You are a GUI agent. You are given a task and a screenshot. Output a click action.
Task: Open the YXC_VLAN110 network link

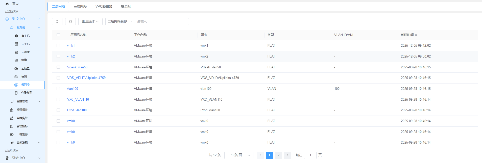(x=78, y=99)
